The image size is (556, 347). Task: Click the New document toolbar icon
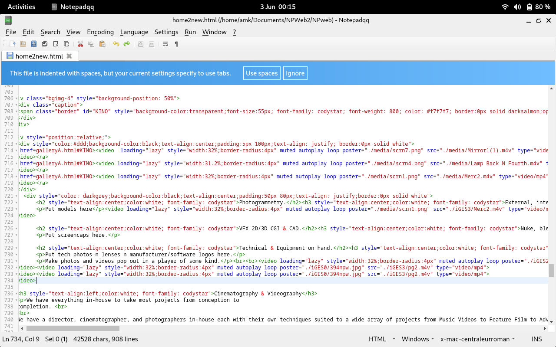click(13, 44)
